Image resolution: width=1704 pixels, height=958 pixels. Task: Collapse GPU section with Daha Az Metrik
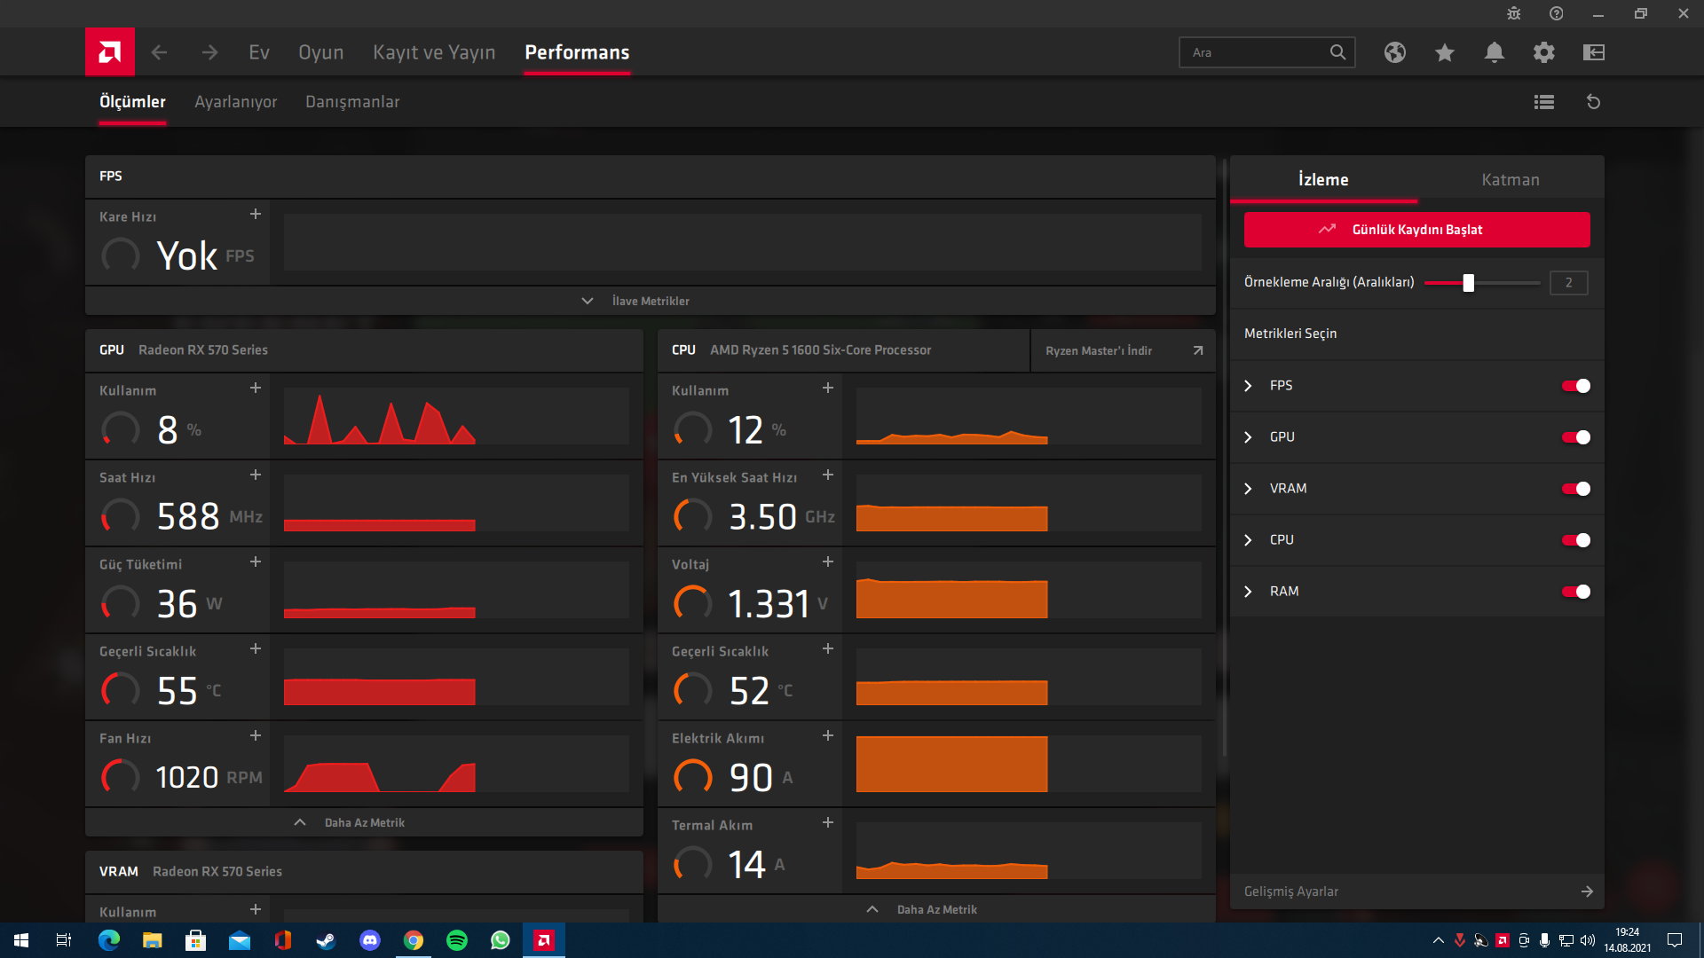coord(364,822)
